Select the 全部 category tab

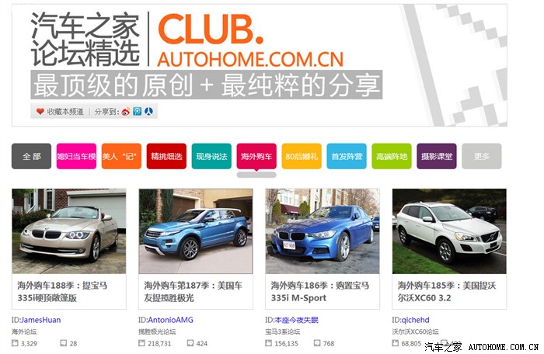[32, 156]
